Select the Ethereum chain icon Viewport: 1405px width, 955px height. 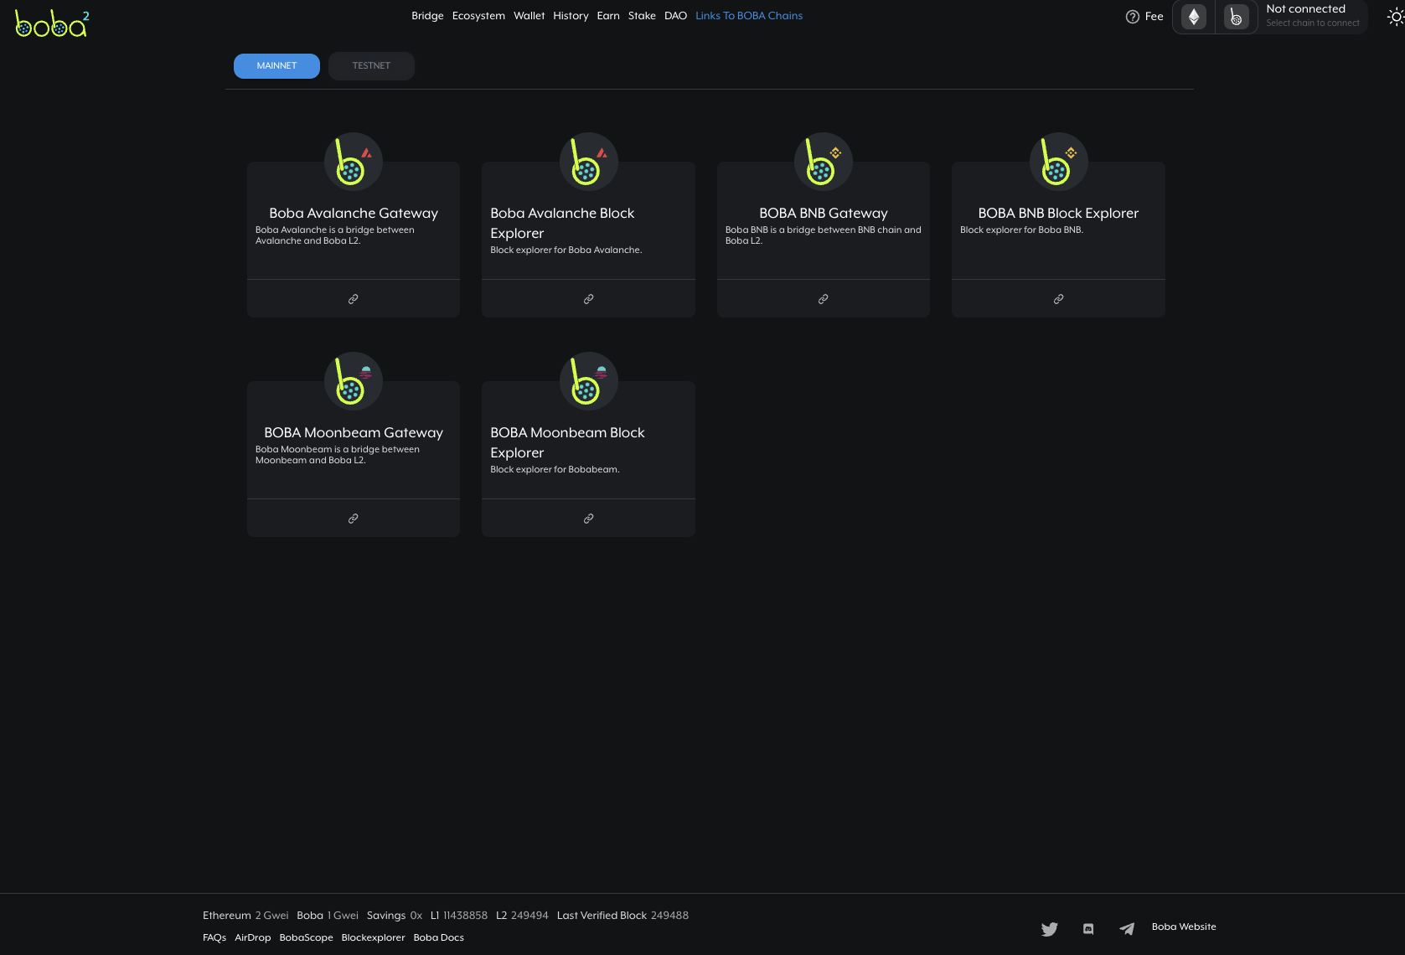click(x=1194, y=17)
